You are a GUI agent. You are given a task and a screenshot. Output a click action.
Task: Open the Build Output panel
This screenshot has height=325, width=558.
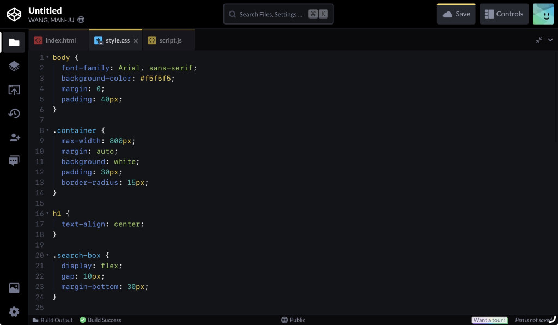coord(53,320)
